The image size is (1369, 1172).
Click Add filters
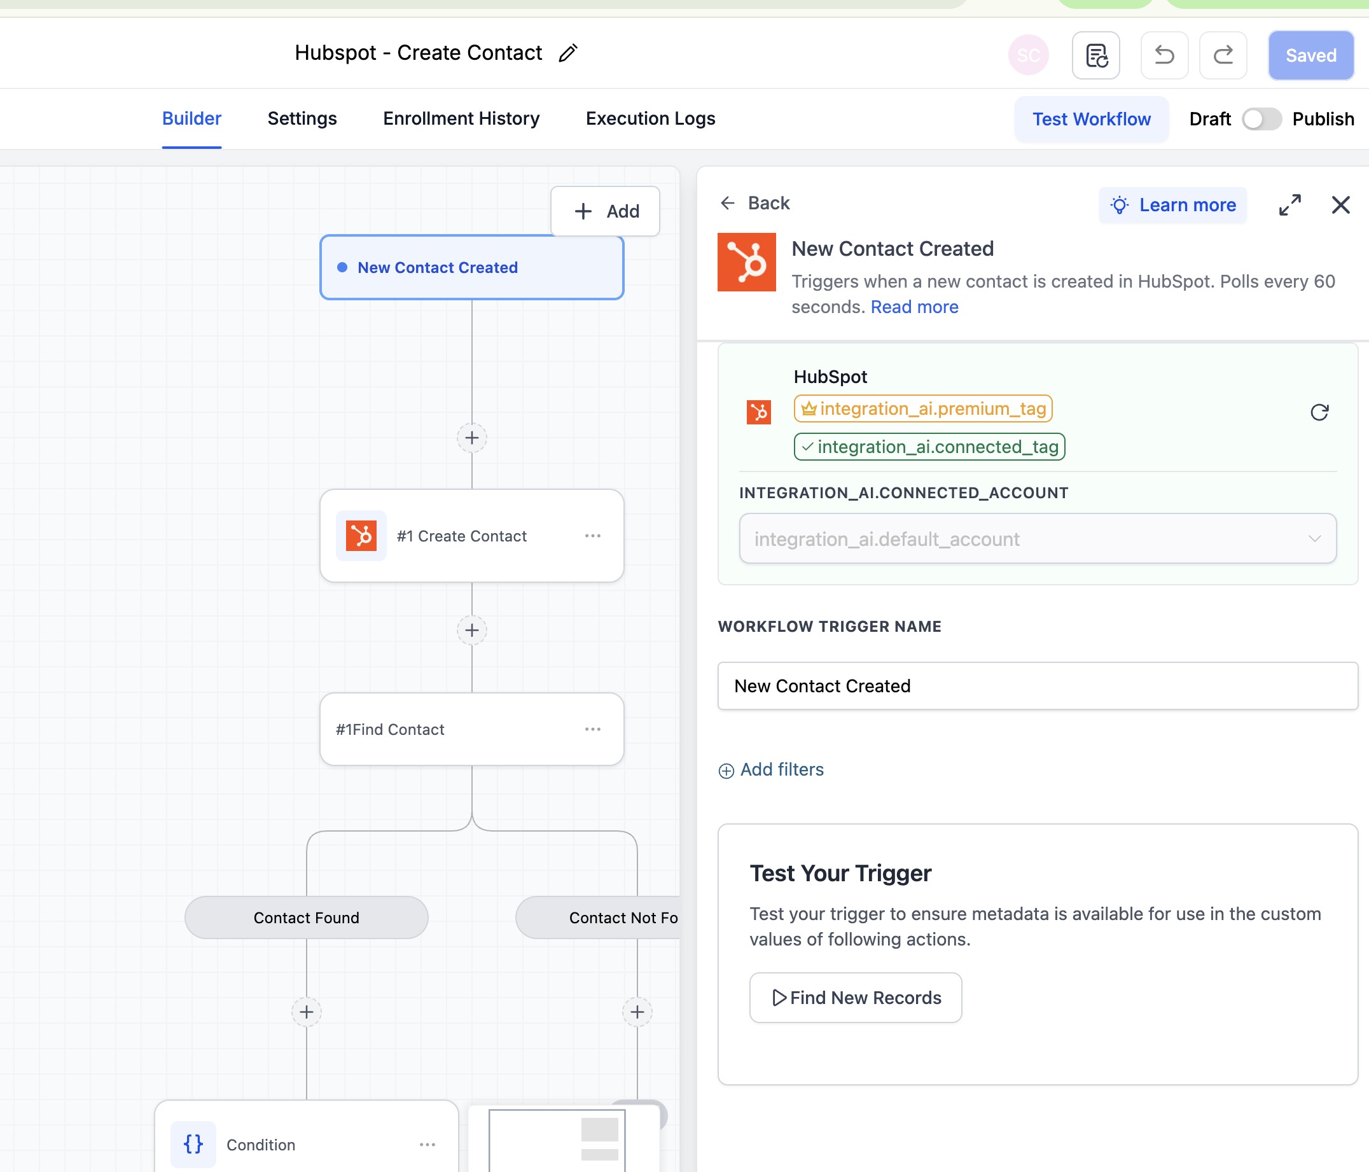click(771, 770)
